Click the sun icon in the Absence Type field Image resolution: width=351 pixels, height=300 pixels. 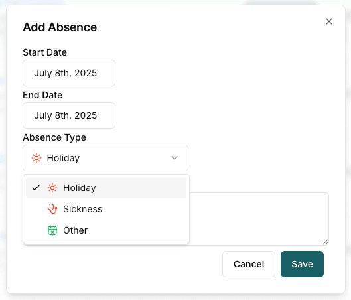pos(36,158)
